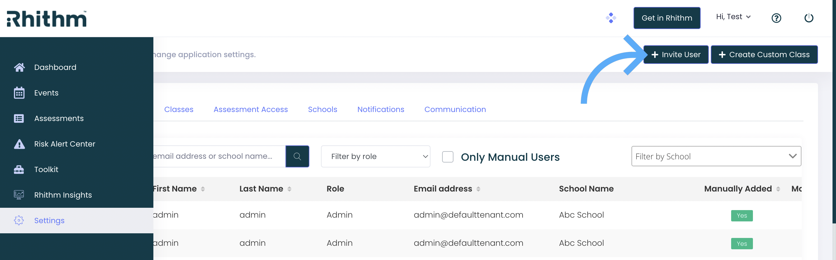The image size is (836, 260).
Task: Click the power logout icon
Action: (809, 18)
